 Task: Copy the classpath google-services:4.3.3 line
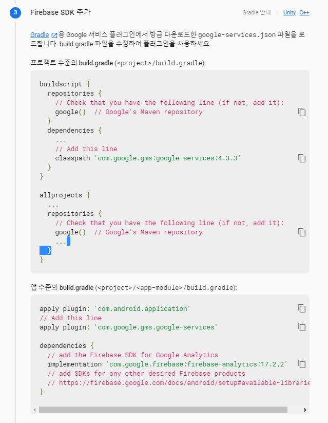coord(302,158)
